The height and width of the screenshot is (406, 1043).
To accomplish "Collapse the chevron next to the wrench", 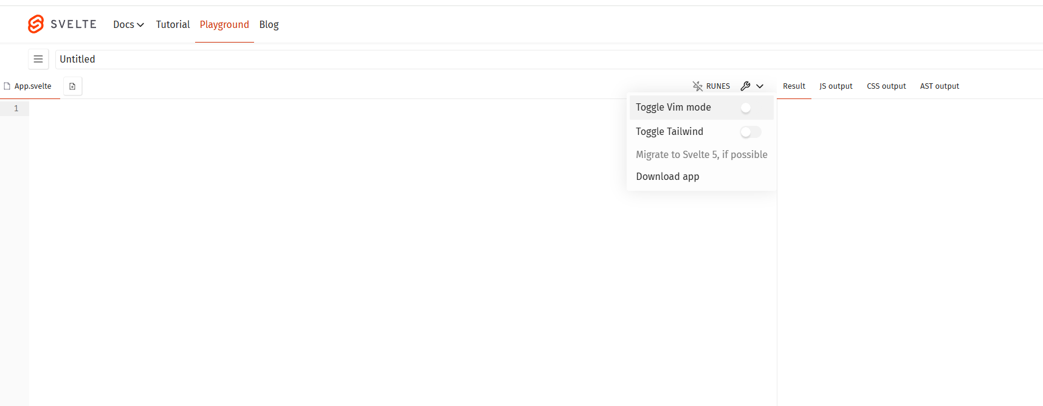I will tap(760, 86).
